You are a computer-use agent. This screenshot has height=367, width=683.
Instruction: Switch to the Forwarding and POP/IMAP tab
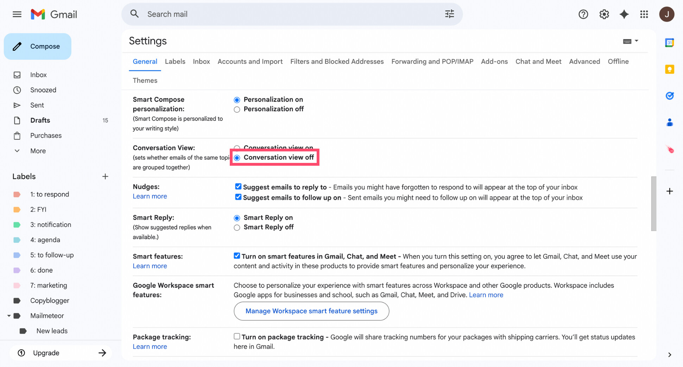point(432,61)
